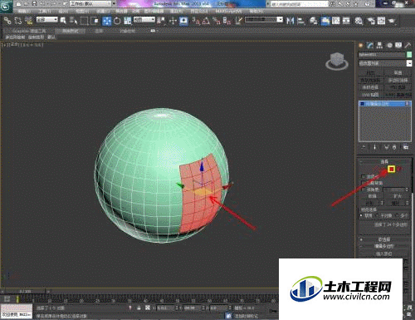Click the Render Production teapot icon
415x320 pixels.
point(392,21)
